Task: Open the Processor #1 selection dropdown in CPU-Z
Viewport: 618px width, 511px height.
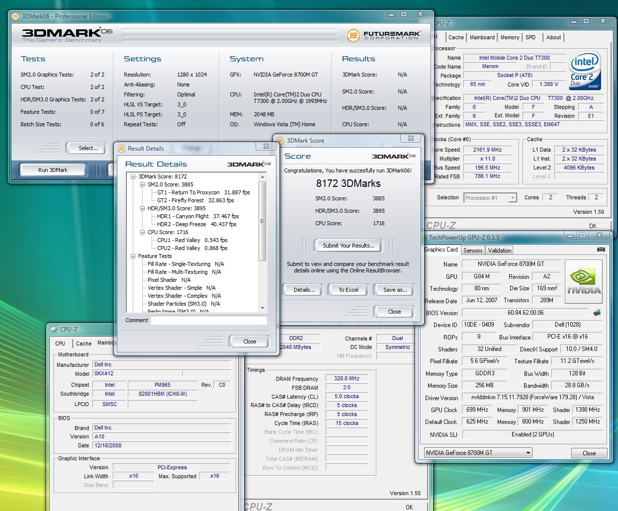Action: coord(513,198)
